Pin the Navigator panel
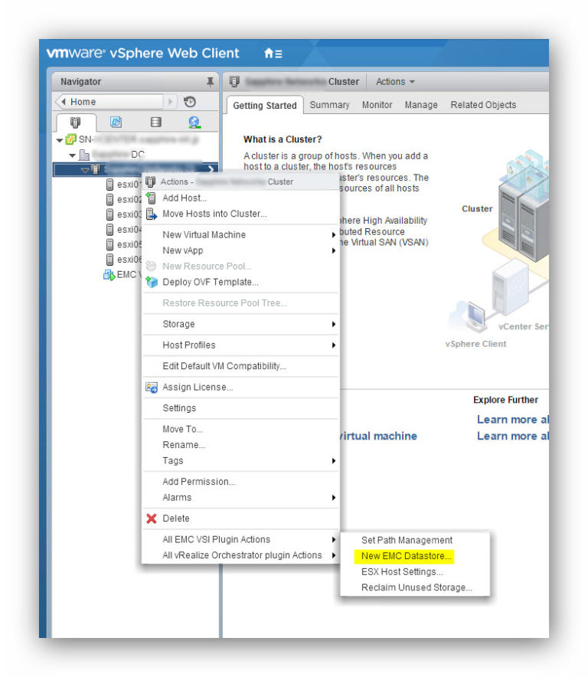Image resolution: width=588 pixels, height=677 pixels. pos(210,82)
